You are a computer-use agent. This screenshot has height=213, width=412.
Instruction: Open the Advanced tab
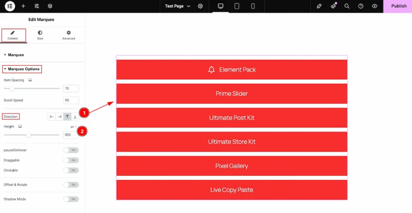[x=68, y=35]
